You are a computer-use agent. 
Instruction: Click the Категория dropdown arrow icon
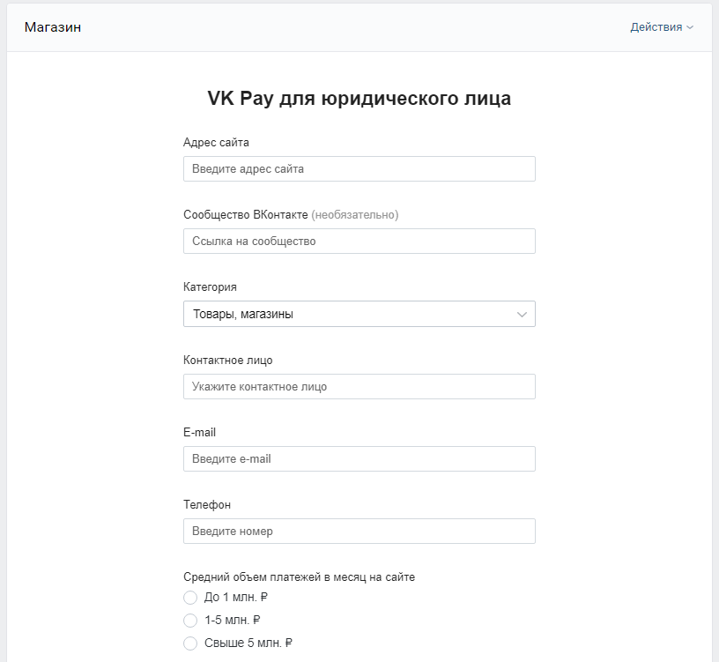(522, 314)
